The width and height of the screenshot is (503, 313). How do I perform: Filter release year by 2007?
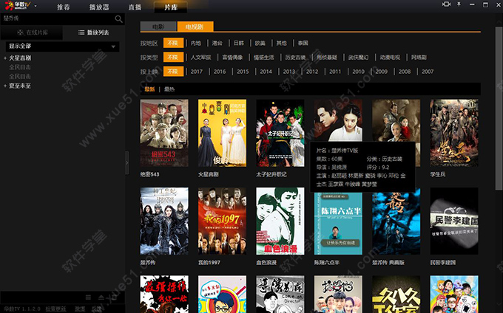tap(428, 72)
